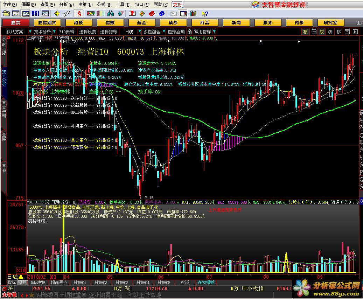
Task: Click the red question mark chart icon
Action: (132, 14)
